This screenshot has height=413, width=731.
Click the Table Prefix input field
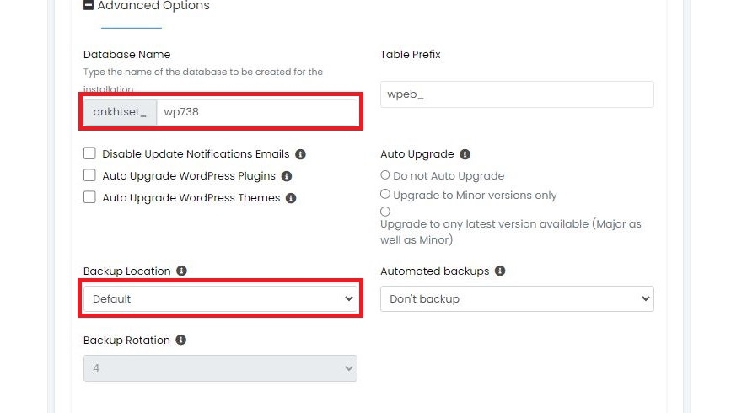517,94
